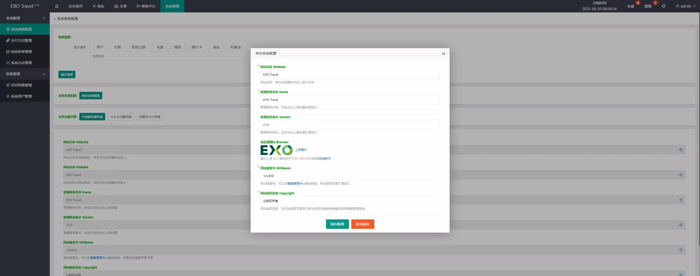The image size is (700, 276).
Task: Switch to the 帮助中心 top menu
Action: point(146,6)
